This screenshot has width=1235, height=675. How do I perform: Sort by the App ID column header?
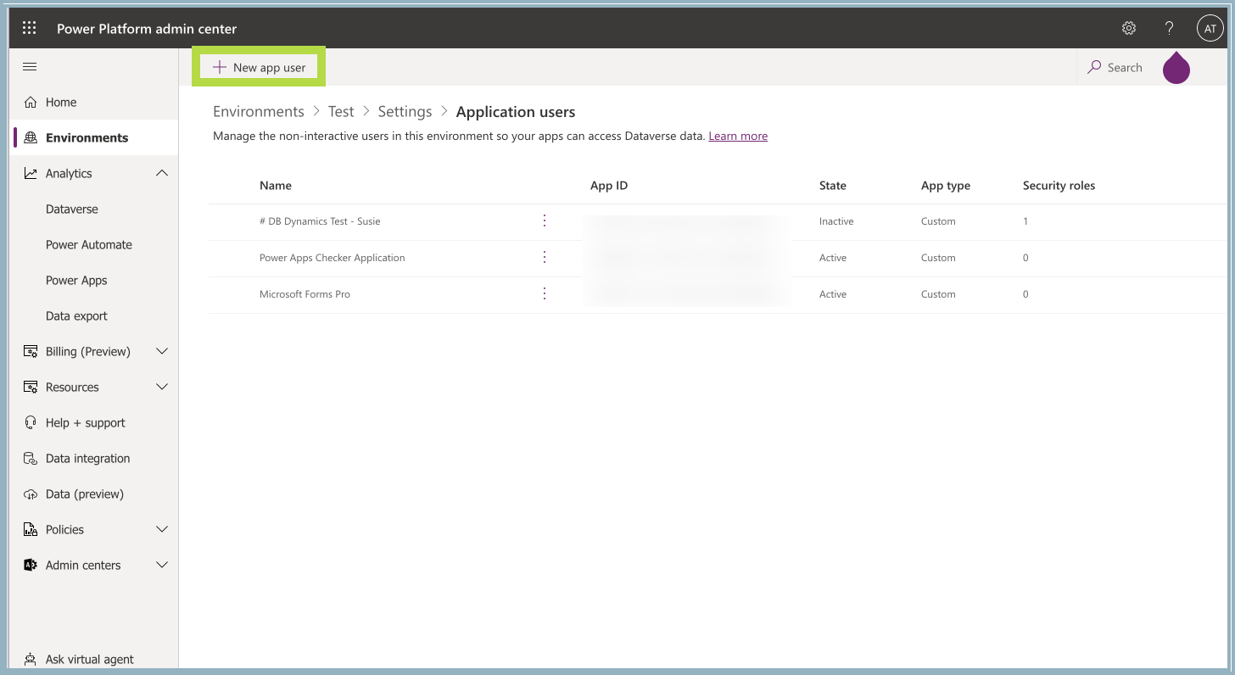coord(609,186)
